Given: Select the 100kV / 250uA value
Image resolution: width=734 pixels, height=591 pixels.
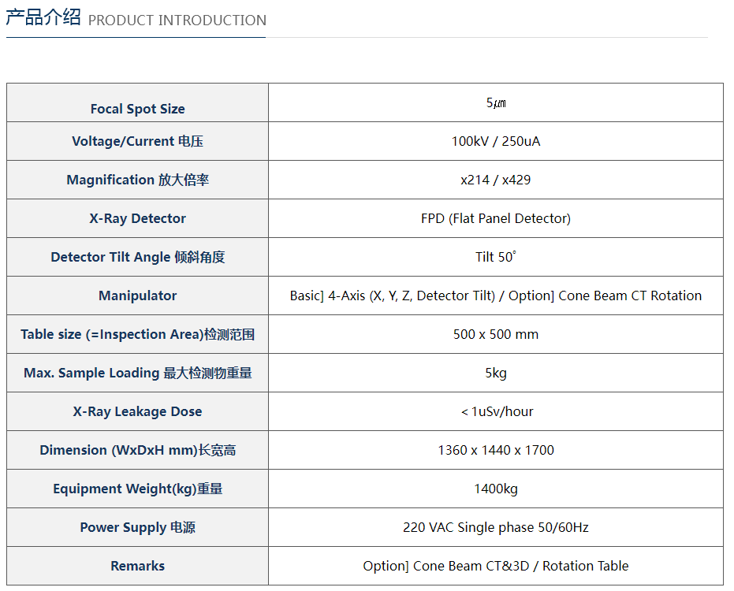Looking at the screenshot, I should pos(495,142).
